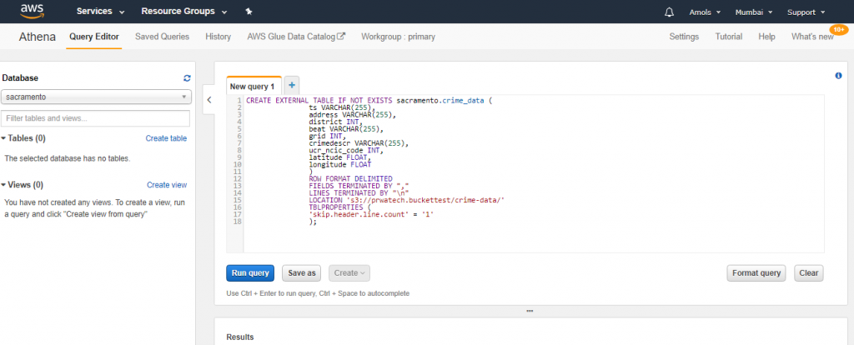Click the Filter tables and views field
This screenshot has width=854, height=345.
point(95,118)
